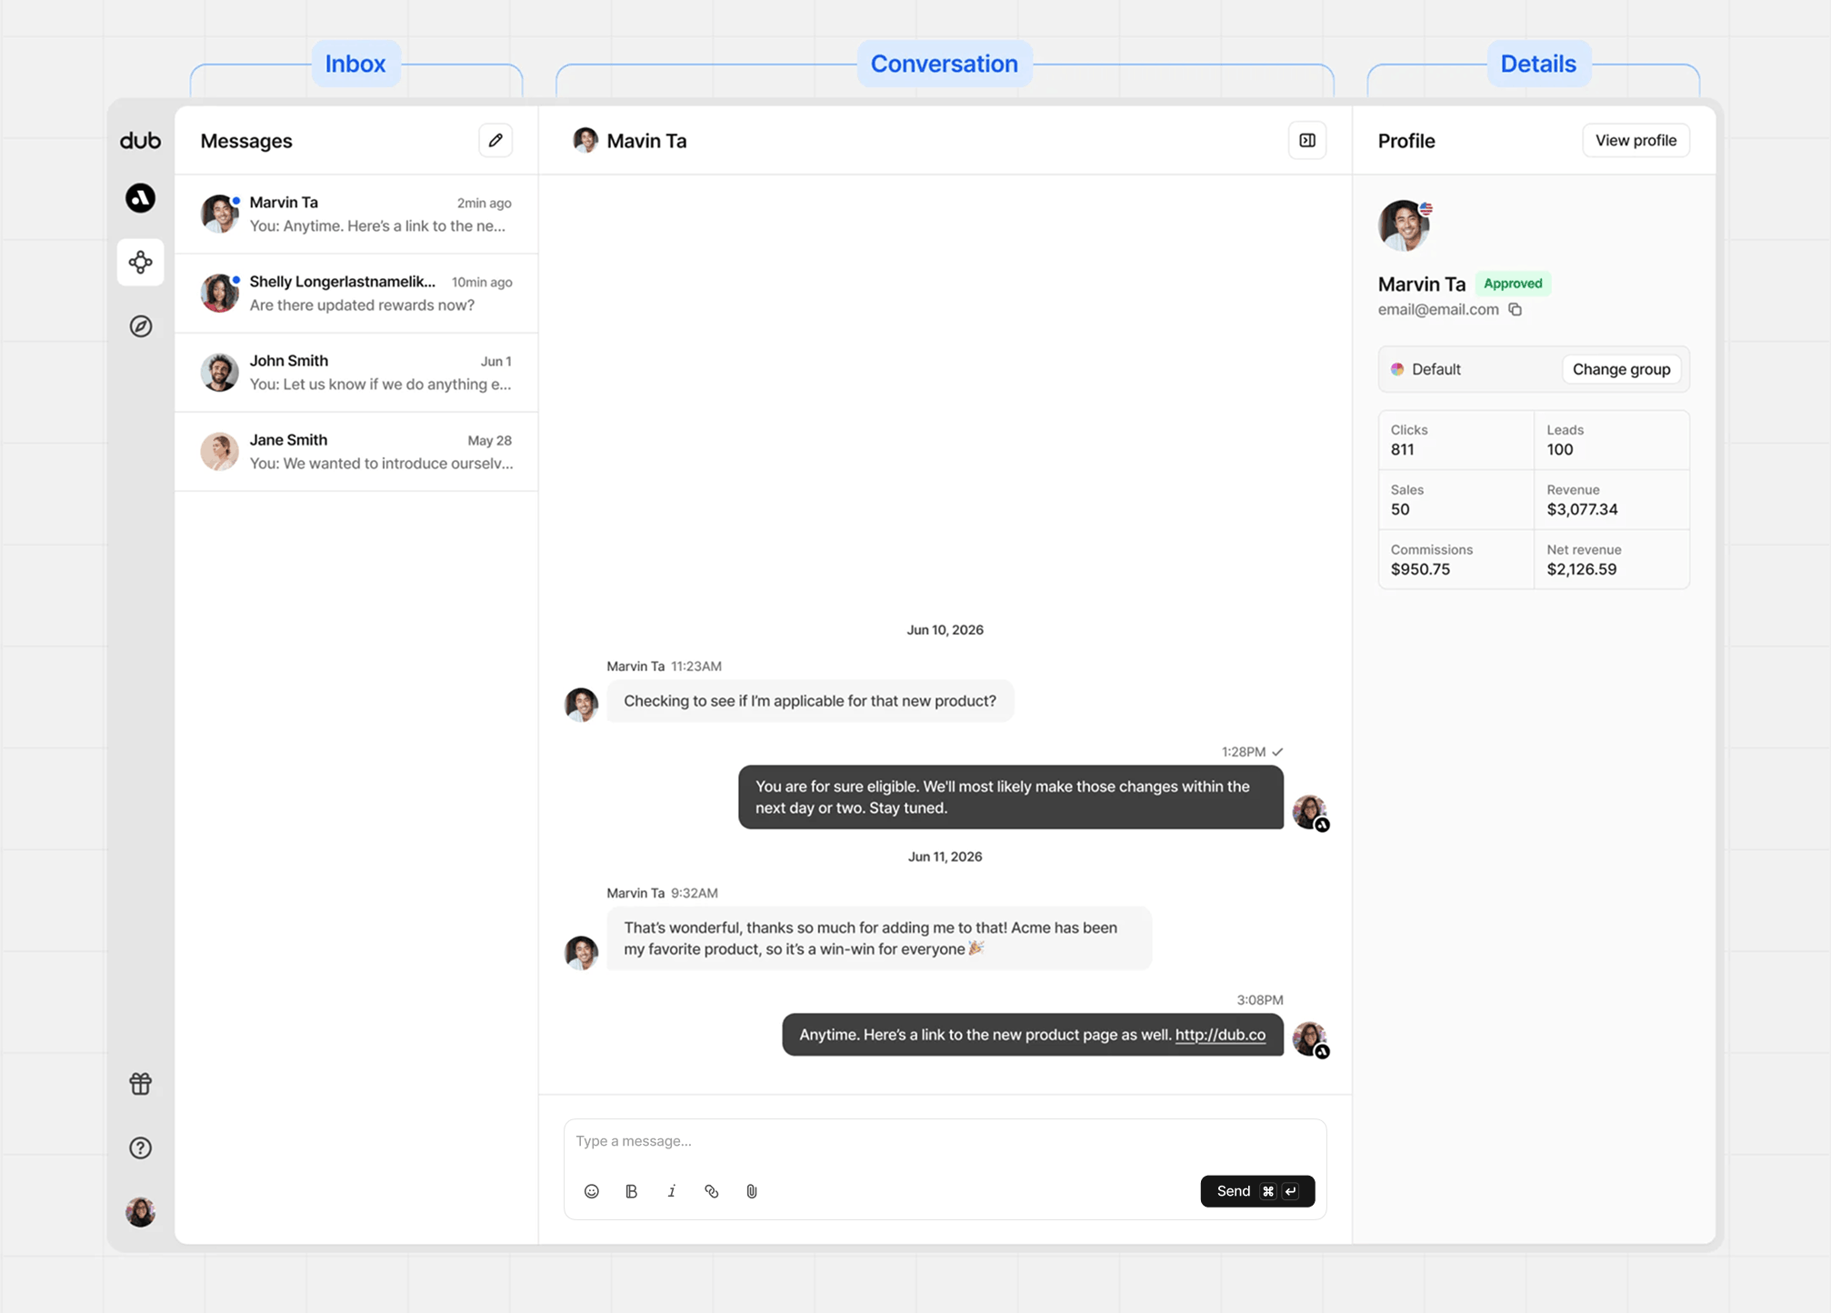Click the dub logo in the sidebar
The height and width of the screenshot is (1313, 1831).
(x=140, y=140)
